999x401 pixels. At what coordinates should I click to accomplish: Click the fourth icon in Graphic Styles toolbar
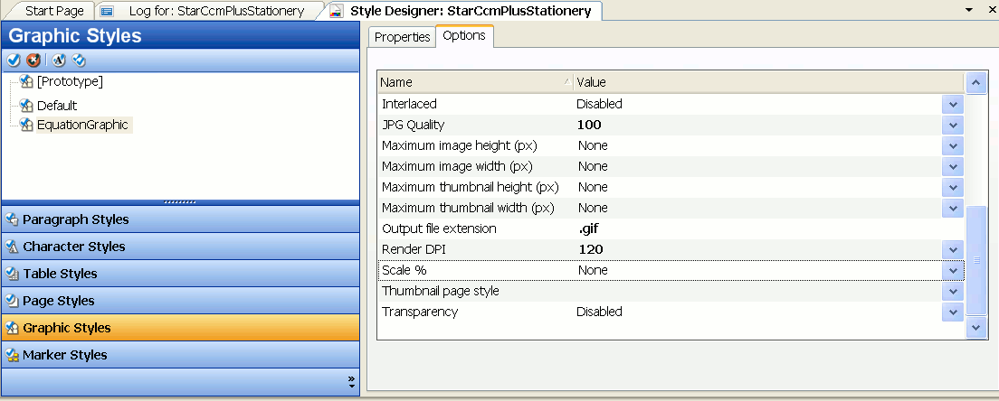point(79,61)
